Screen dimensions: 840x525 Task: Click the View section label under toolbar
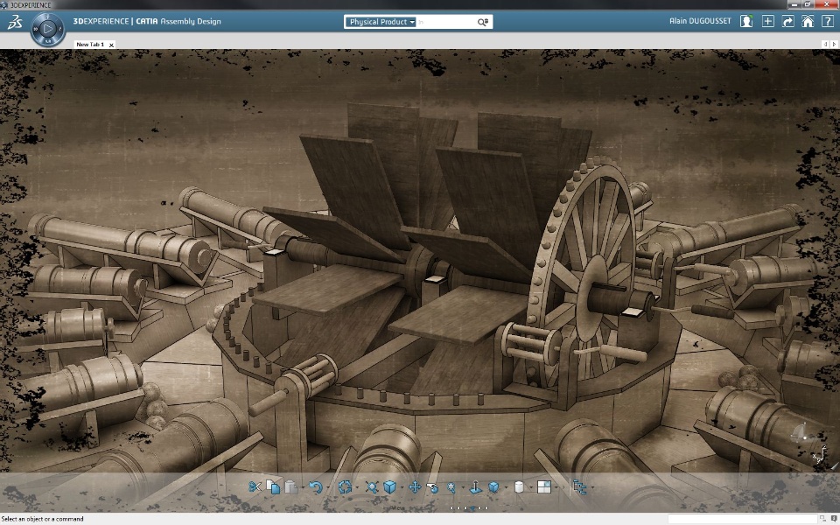tap(398, 507)
